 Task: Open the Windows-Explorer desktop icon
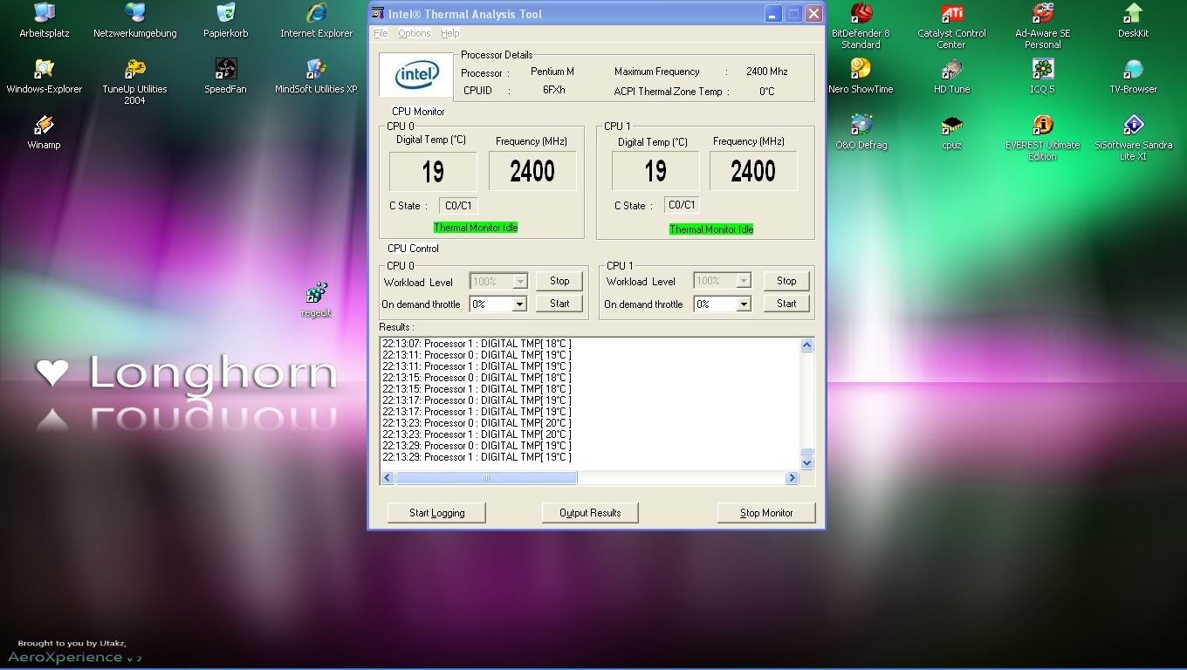[x=44, y=77]
